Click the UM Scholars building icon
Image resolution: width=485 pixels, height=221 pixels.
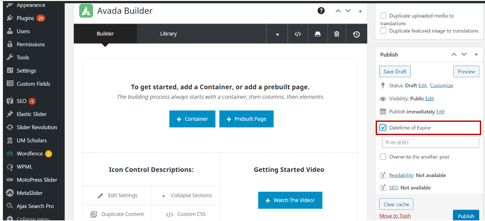pyautogui.click(x=10, y=141)
